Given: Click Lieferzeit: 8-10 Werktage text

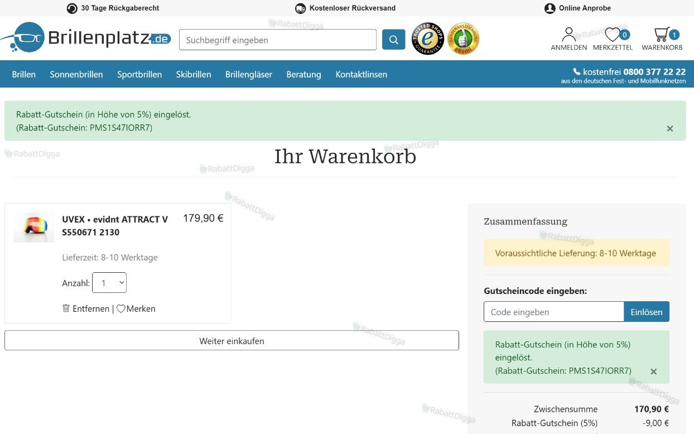Looking at the screenshot, I should pos(110,257).
